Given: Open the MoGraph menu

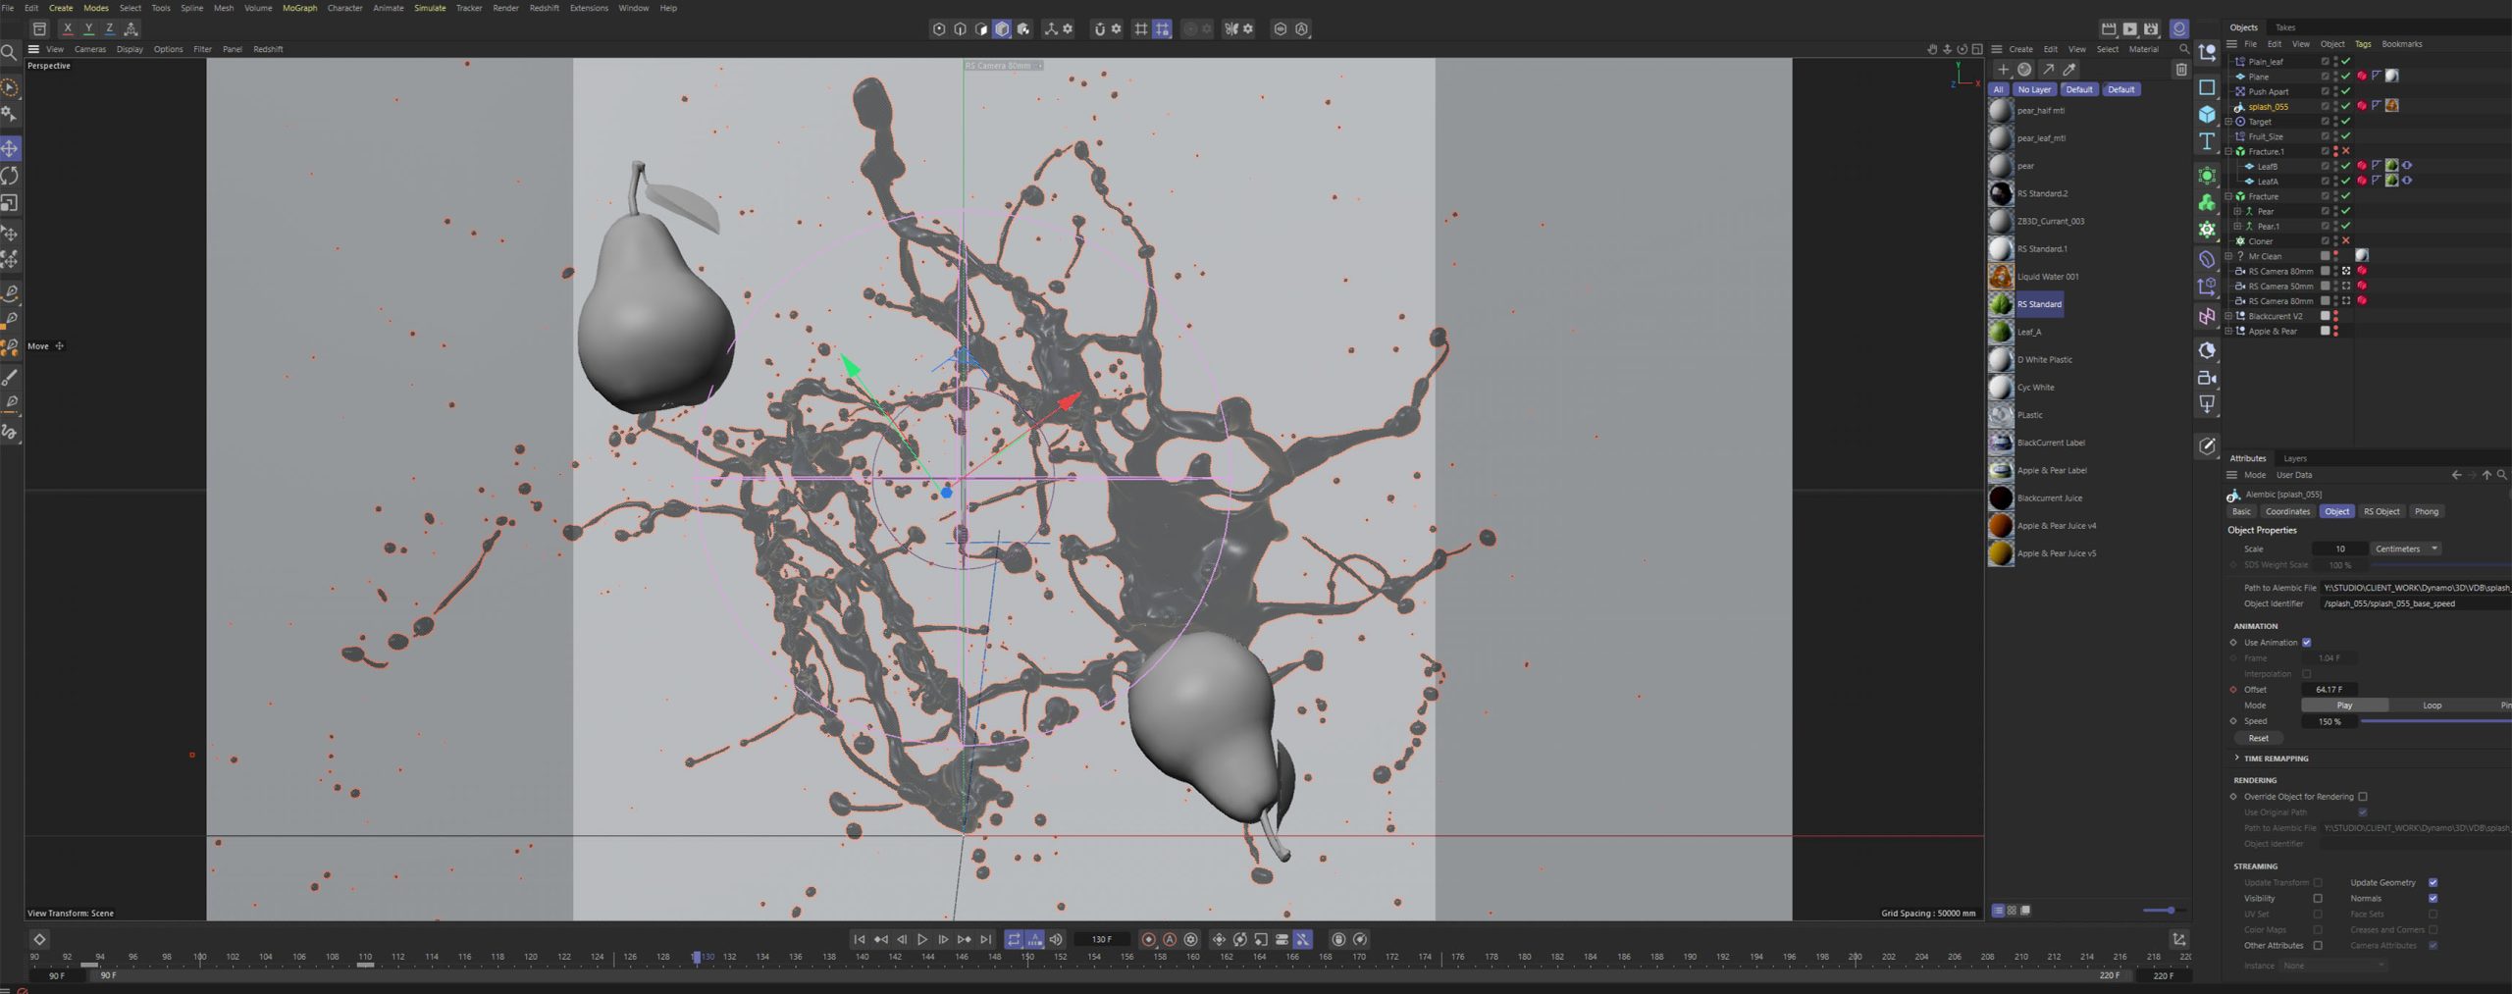Looking at the screenshot, I should click(299, 8).
